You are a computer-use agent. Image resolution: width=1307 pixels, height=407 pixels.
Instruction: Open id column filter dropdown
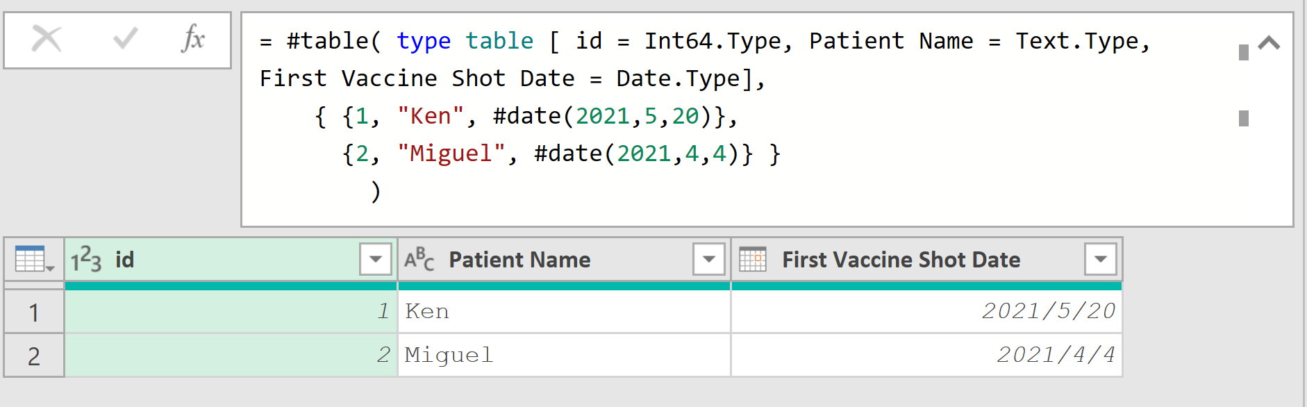tap(376, 260)
